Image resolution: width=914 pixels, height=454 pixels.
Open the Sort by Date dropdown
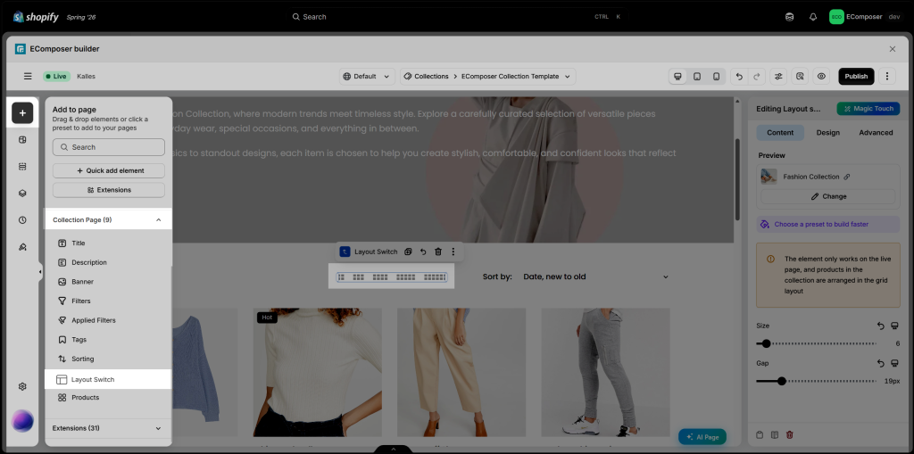pyautogui.click(x=595, y=277)
